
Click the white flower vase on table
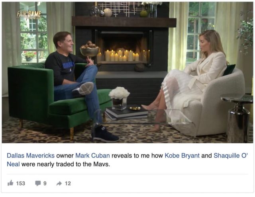pos(119,98)
